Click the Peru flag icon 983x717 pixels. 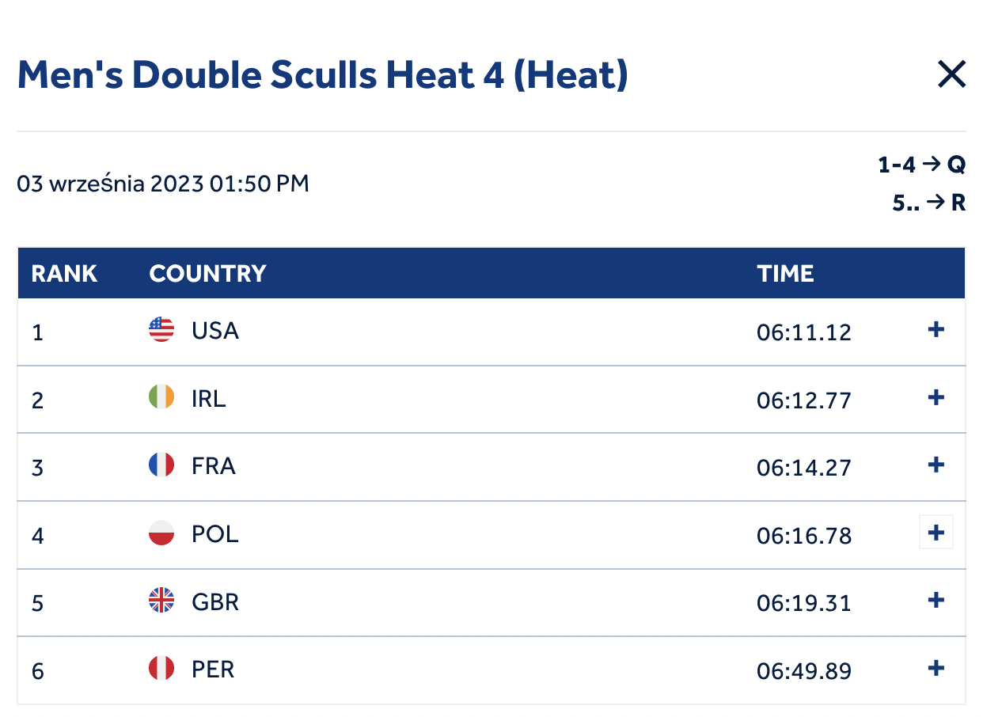[x=161, y=669]
